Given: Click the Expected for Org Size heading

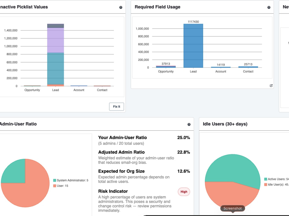Looking at the screenshot, I should 121,171.
